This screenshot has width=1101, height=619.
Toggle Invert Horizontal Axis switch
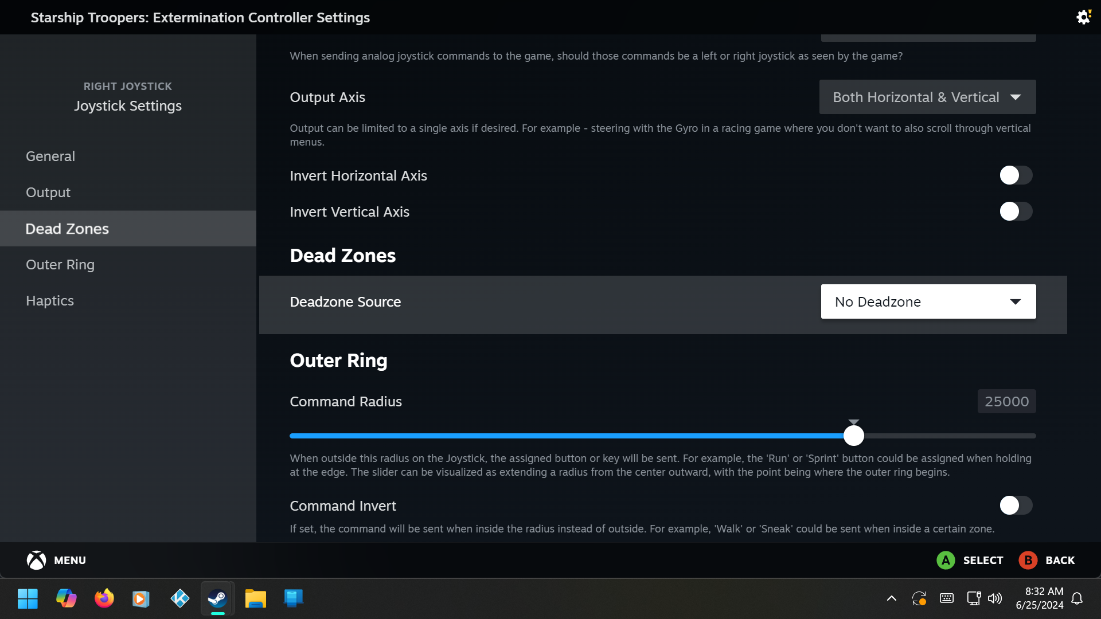point(1016,175)
